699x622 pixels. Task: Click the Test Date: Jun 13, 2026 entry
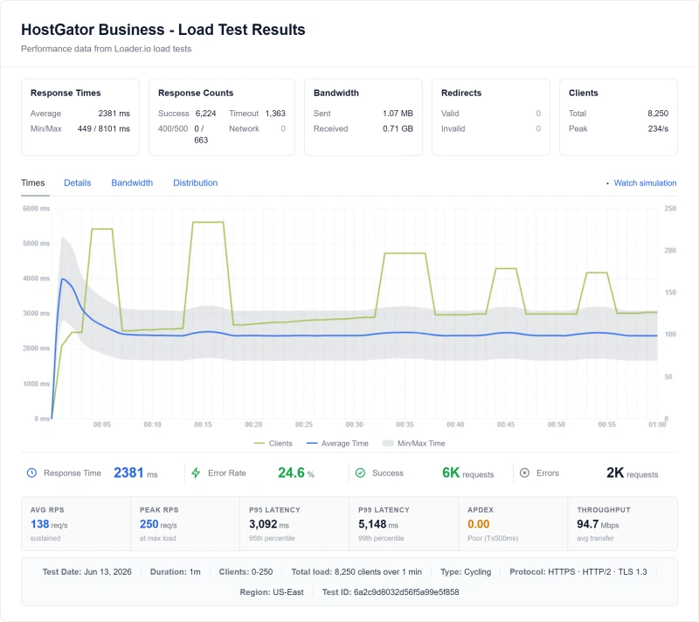(x=87, y=571)
